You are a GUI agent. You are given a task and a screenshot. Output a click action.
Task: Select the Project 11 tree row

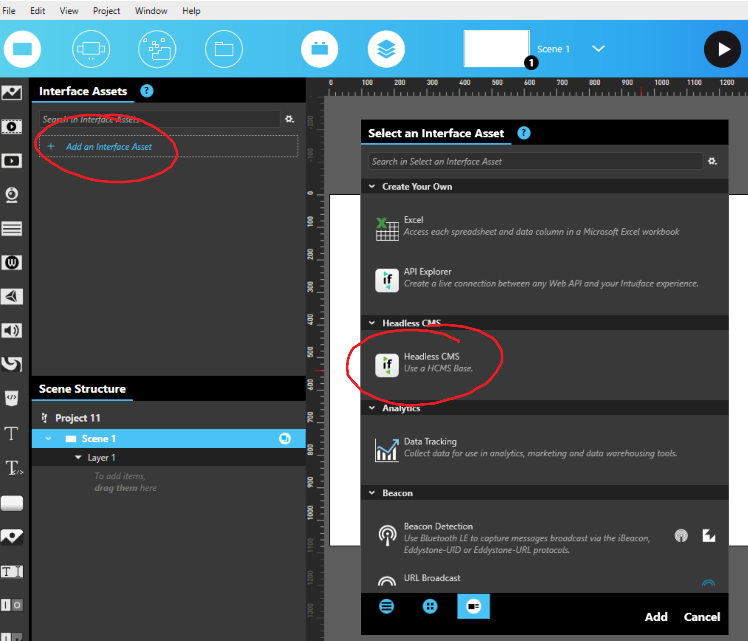coord(169,418)
